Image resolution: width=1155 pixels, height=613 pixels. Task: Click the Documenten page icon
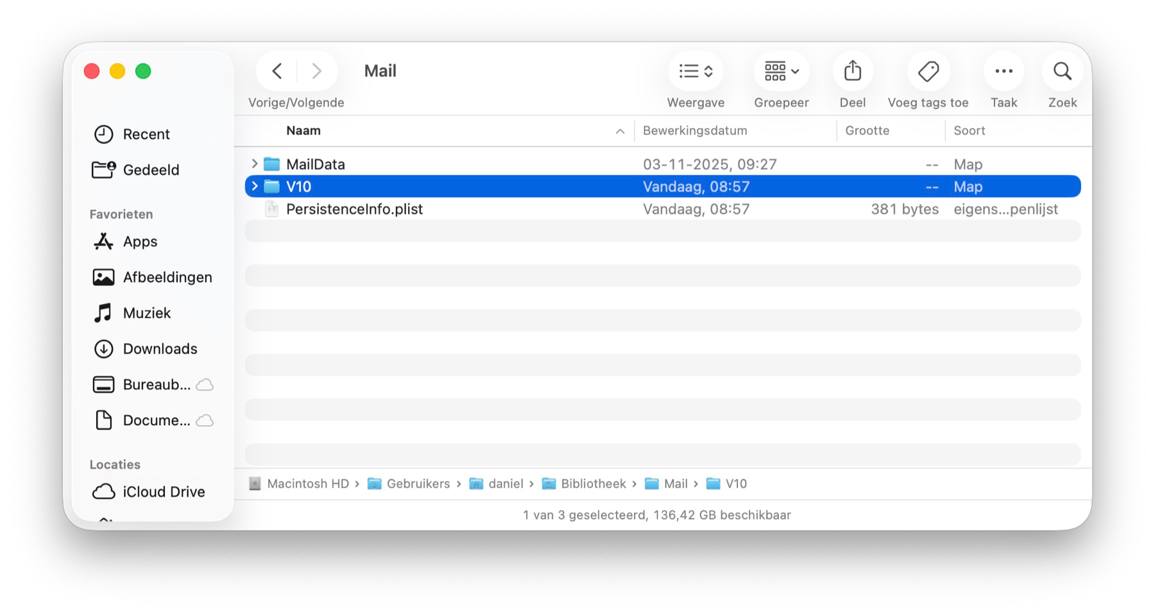coord(103,421)
